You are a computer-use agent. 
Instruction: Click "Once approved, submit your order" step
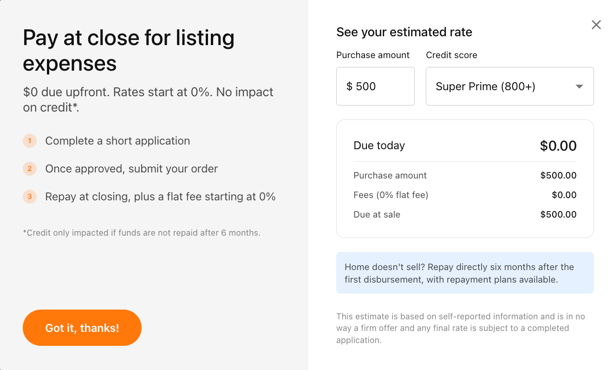click(131, 169)
